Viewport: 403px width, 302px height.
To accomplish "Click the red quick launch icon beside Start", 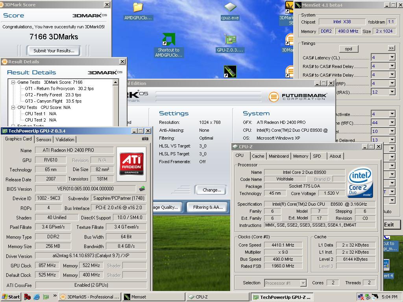I will click(x=27, y=297).
